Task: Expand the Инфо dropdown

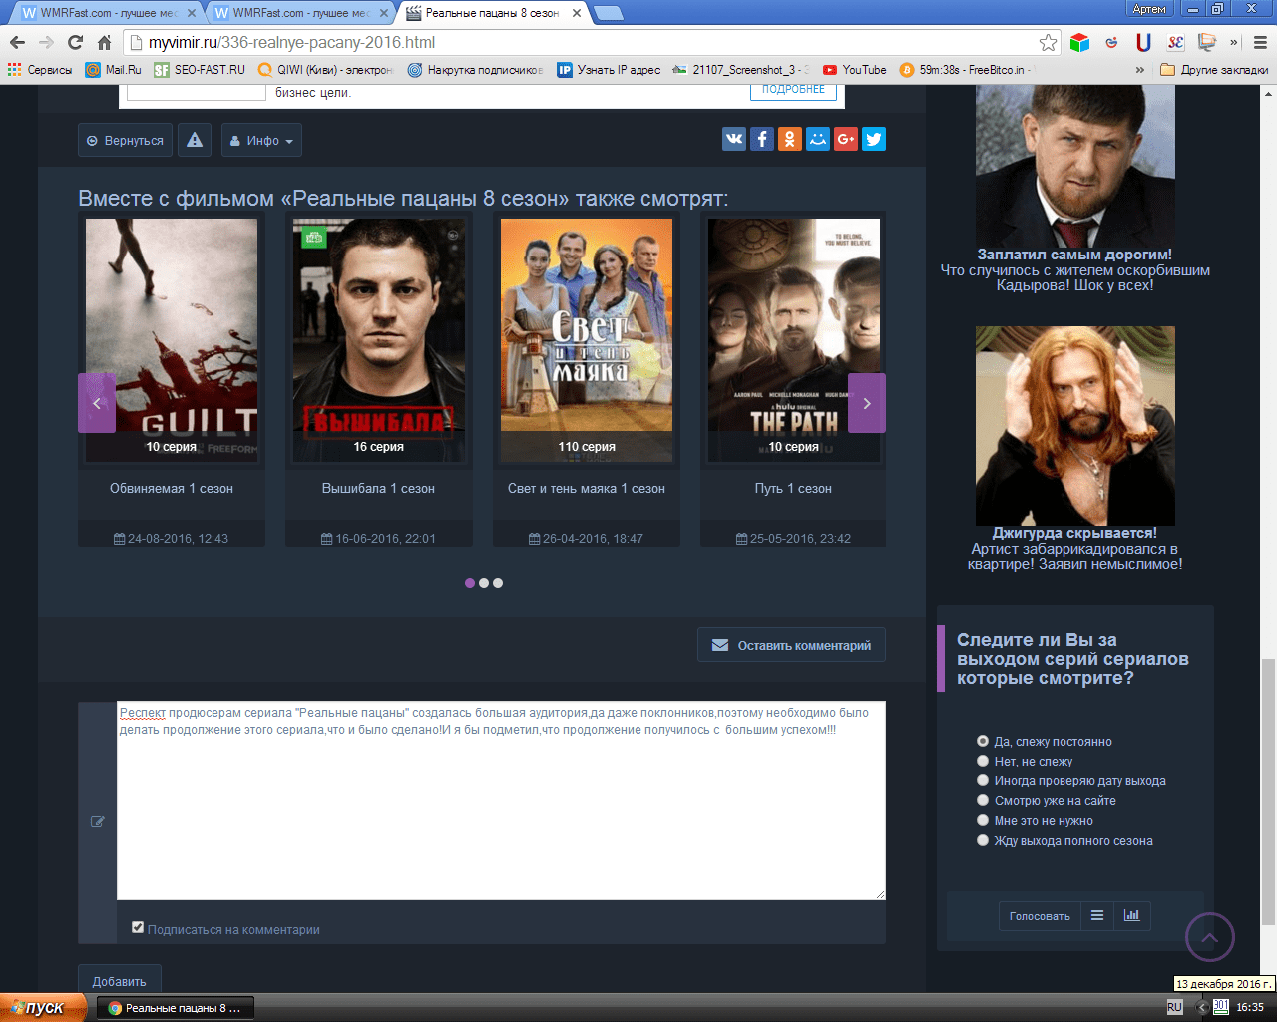Action: pos(261,140)
